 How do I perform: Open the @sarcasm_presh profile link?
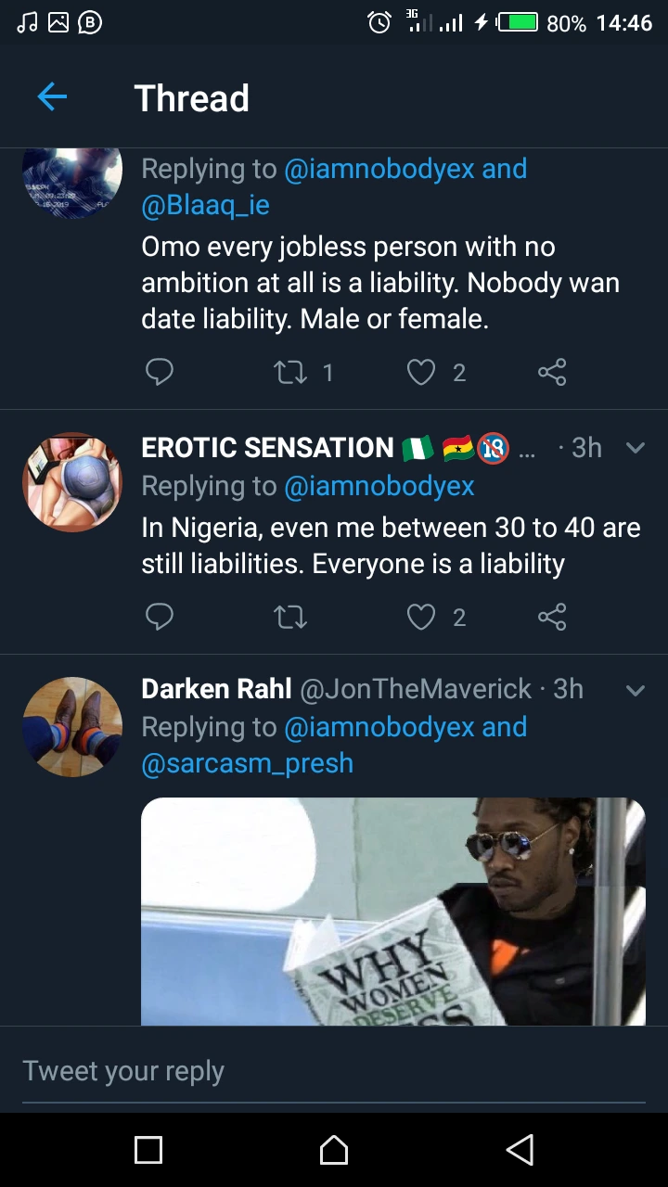click(x=247, y=763)
